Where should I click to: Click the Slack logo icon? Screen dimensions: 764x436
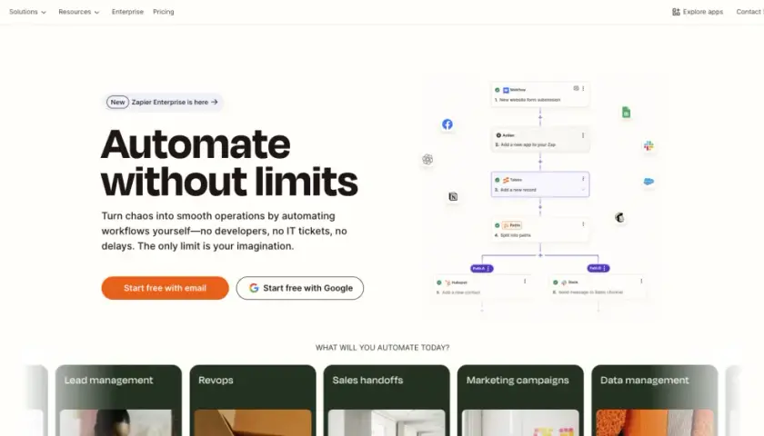(648, 145)
